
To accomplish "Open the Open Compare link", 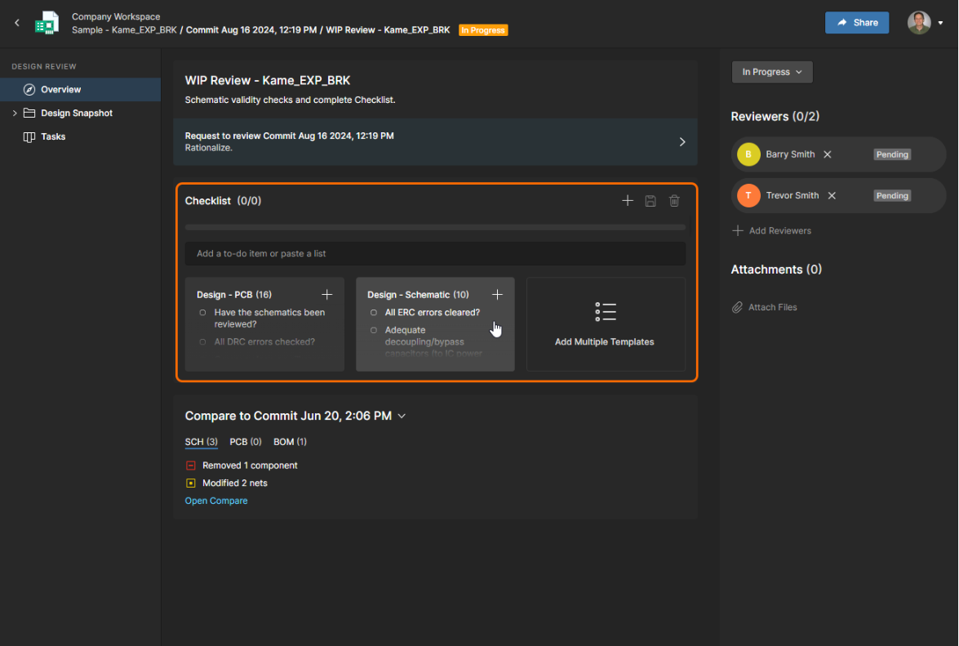I will [x=216, y=501].
